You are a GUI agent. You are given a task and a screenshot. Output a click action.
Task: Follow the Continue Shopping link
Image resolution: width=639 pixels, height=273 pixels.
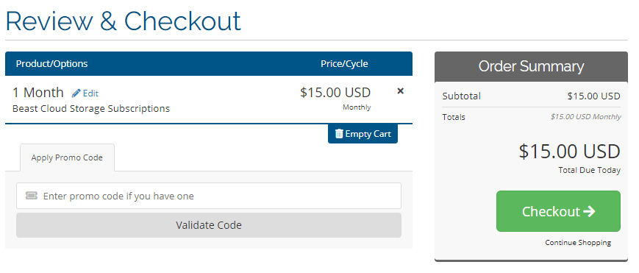click(578, 242)
